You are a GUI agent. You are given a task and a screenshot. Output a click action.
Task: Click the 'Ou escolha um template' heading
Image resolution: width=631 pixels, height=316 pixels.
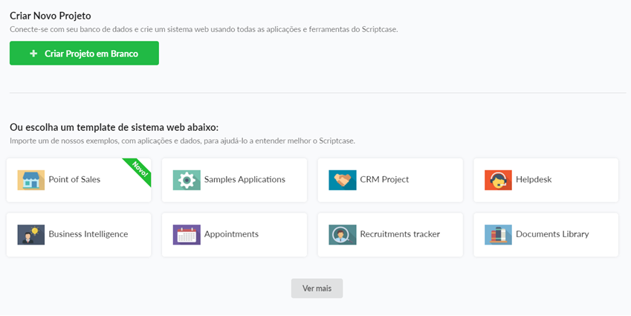pyautogui.click(x=114, y=127)
